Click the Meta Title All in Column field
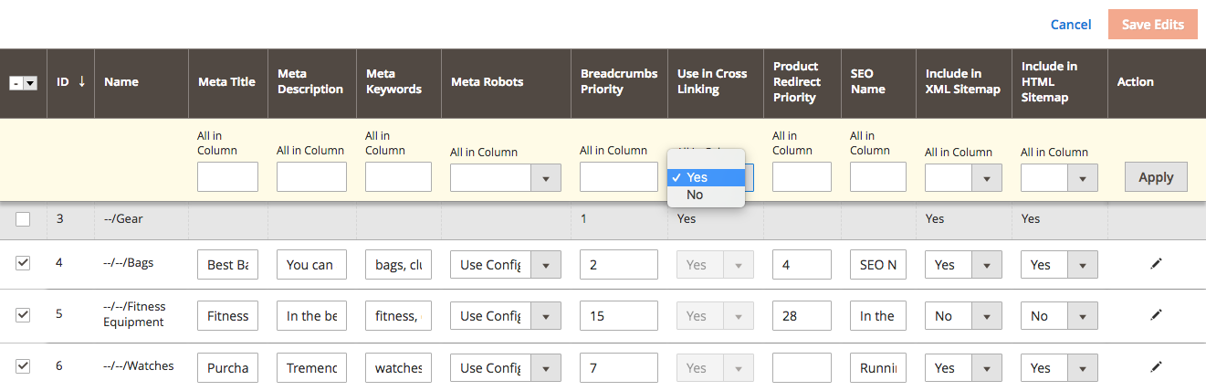 (227, 177)
